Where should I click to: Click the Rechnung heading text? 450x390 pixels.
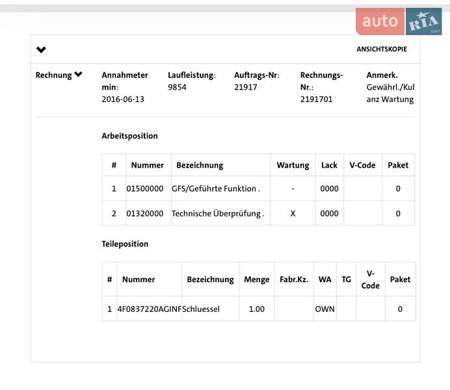53,75
